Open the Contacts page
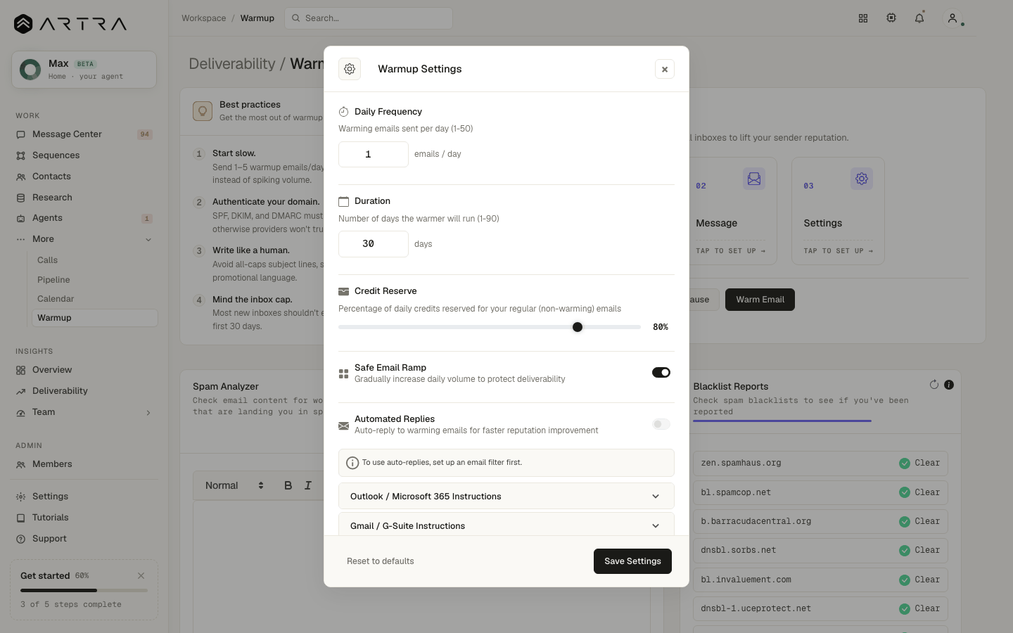1013x633 pixels. click(84, 177)
